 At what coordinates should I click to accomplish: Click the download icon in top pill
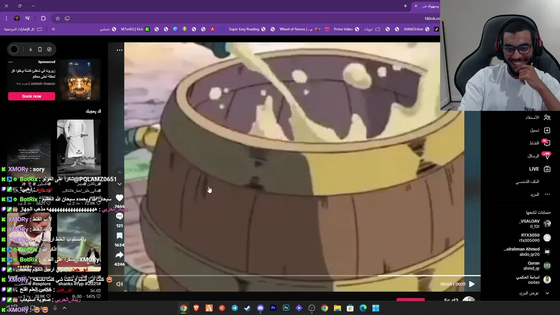pos(31,49)
